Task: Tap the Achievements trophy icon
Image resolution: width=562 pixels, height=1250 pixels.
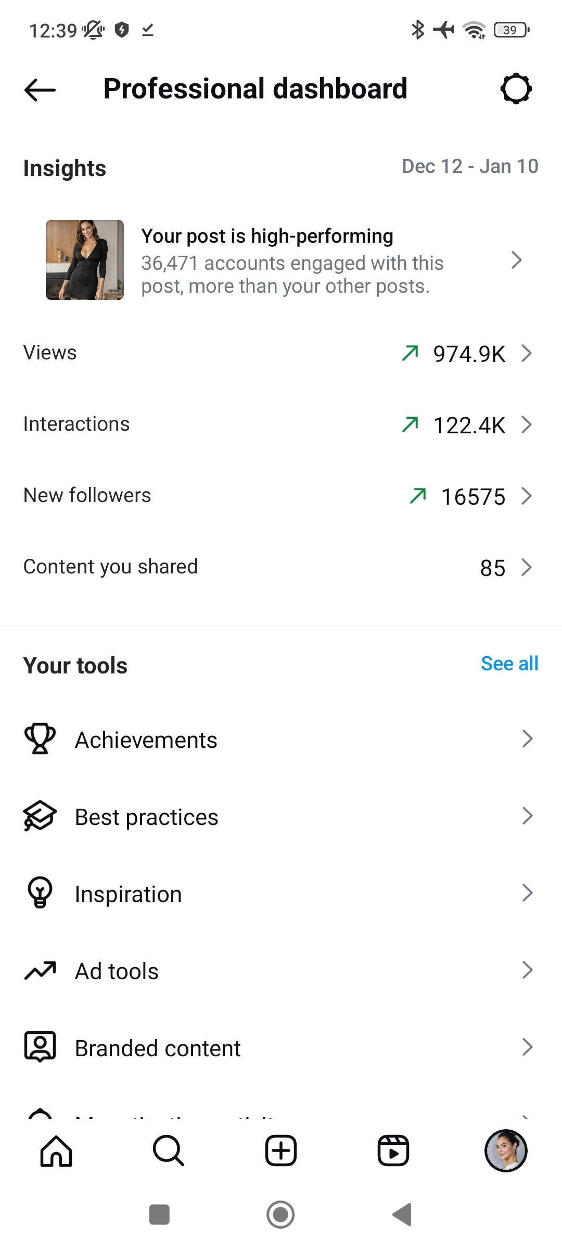Action: 40,739
